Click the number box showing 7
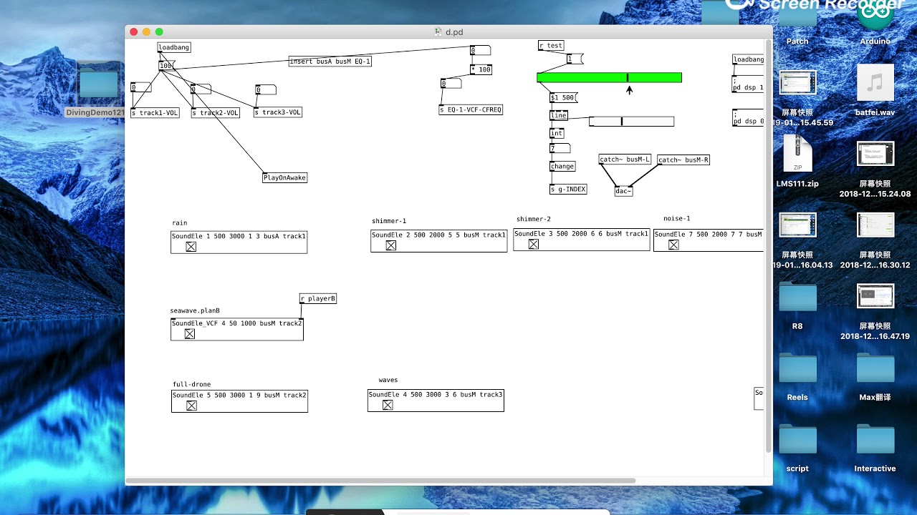The height and width of the screenshot is (515, 917). pyautogui.click(x=560, y=148)
